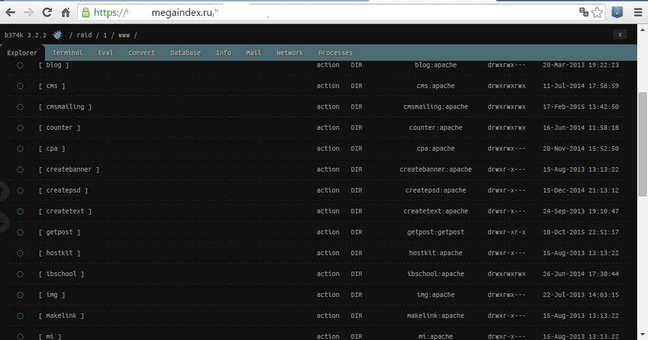Viewport: 648px width, 340px height.
Task: Reload the current page
Action: point(47,13)
